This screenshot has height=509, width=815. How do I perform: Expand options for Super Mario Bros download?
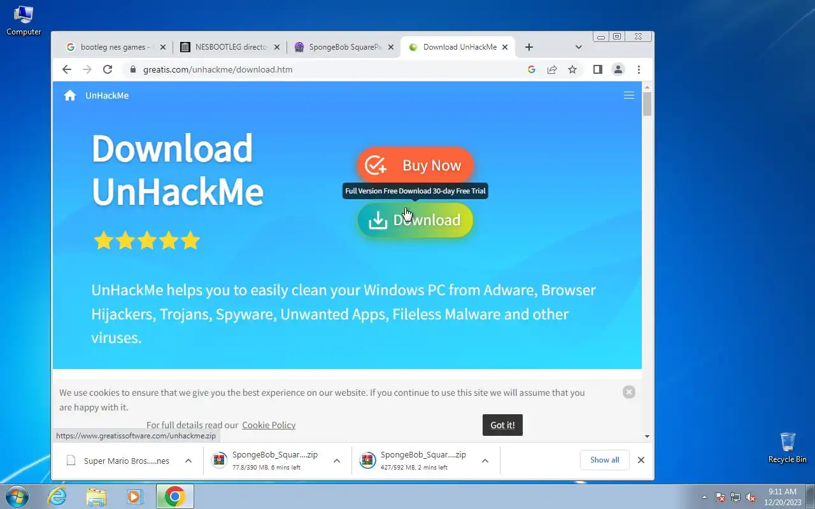click(188, 461)
